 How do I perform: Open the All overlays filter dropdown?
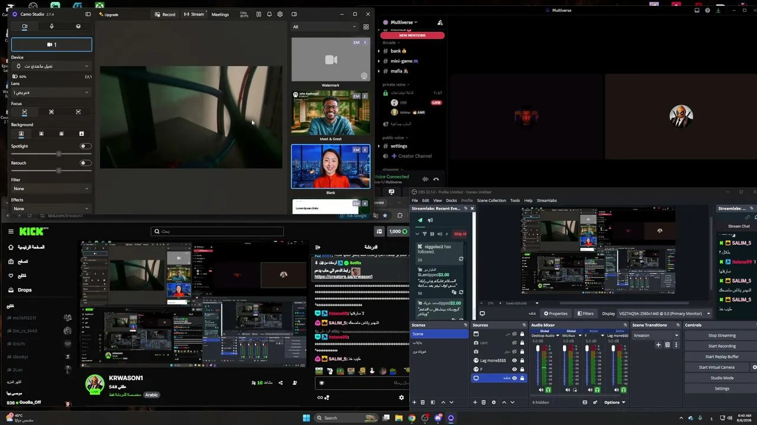click(325, 27)
